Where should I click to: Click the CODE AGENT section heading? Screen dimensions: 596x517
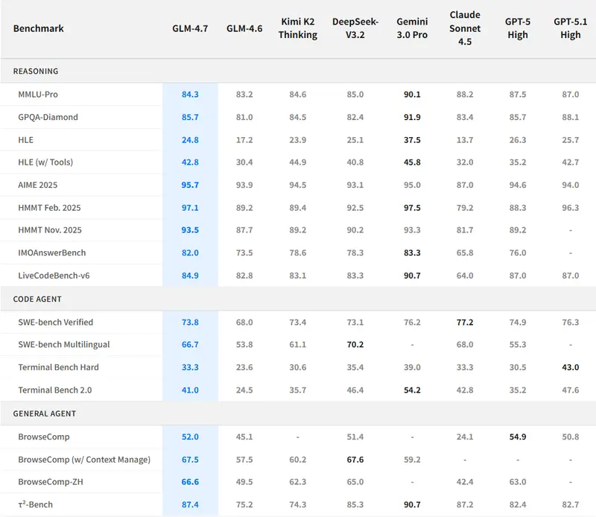(x=37, y=299)
